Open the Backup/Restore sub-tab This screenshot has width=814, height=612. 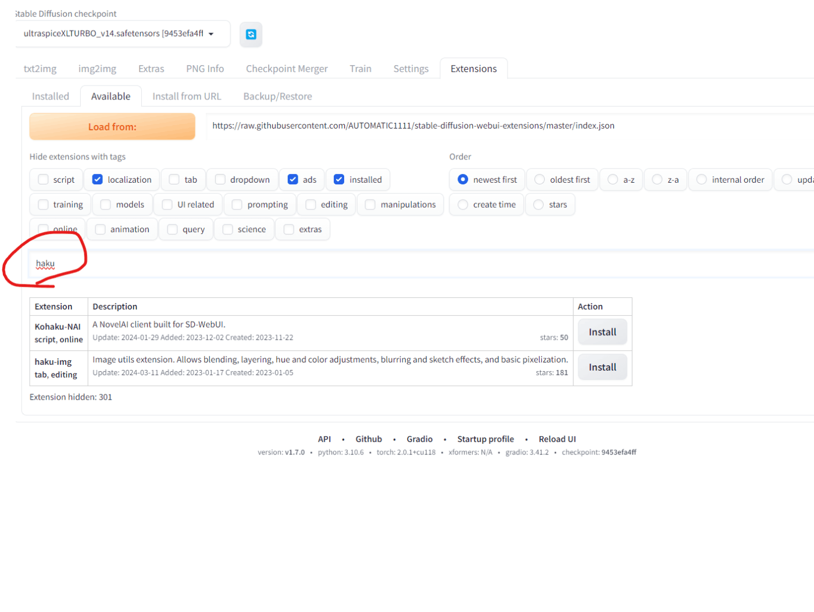click(x=277, y=97)
